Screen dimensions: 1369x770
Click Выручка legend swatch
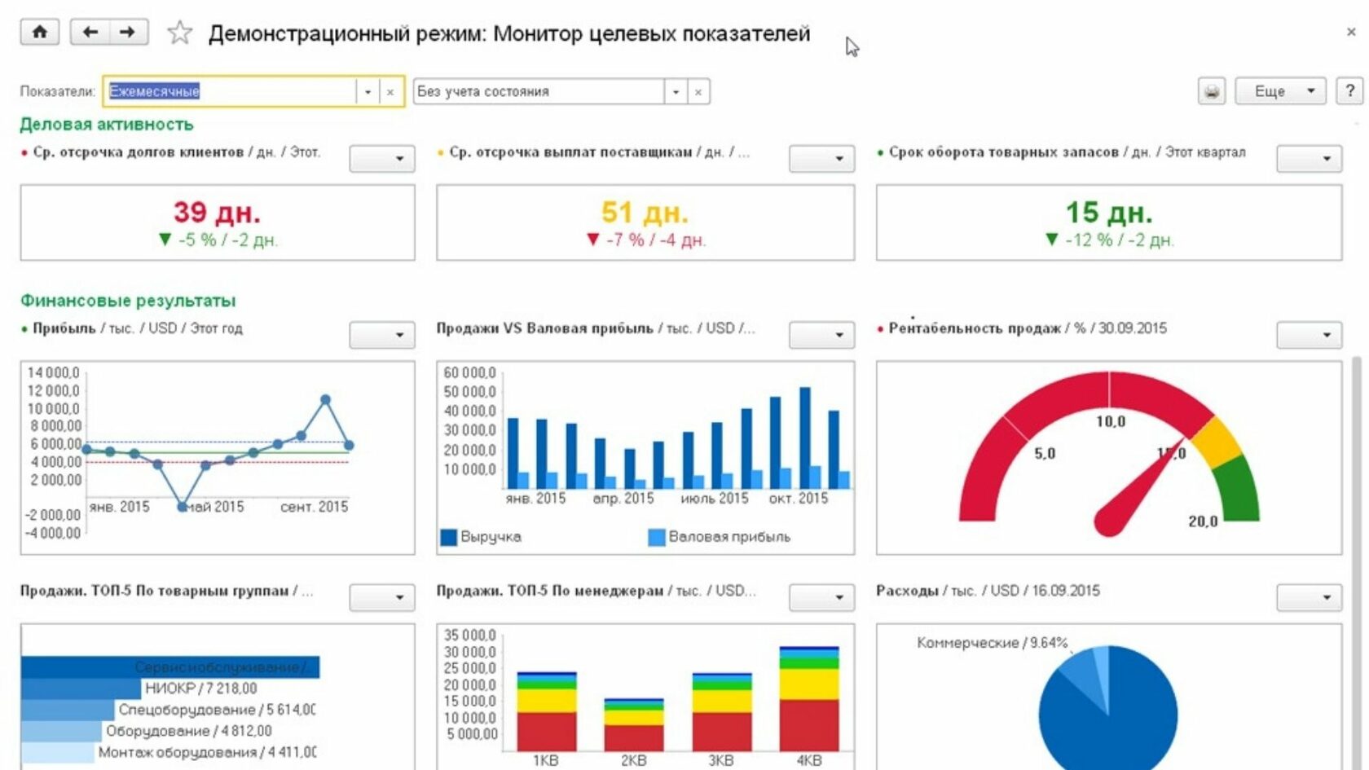(x=448, y=537)
